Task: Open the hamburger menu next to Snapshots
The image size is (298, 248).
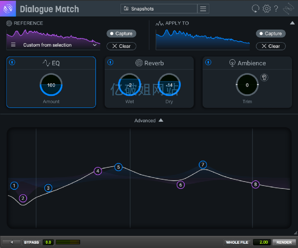Action: pyautogui.click(x=203, y=9)
